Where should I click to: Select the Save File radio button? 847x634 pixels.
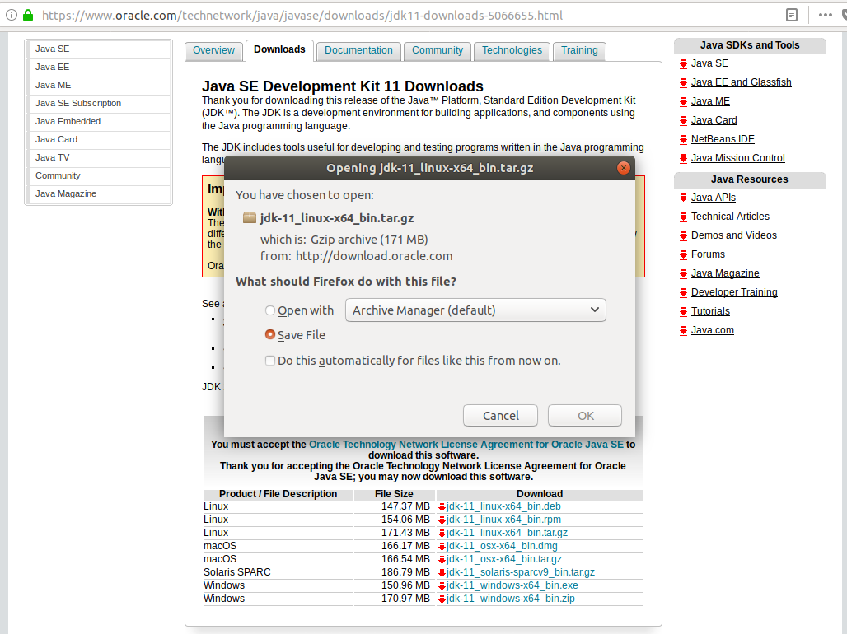point(270,335)
